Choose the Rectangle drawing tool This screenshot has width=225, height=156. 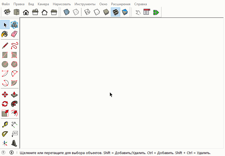[x=5, y=55]
